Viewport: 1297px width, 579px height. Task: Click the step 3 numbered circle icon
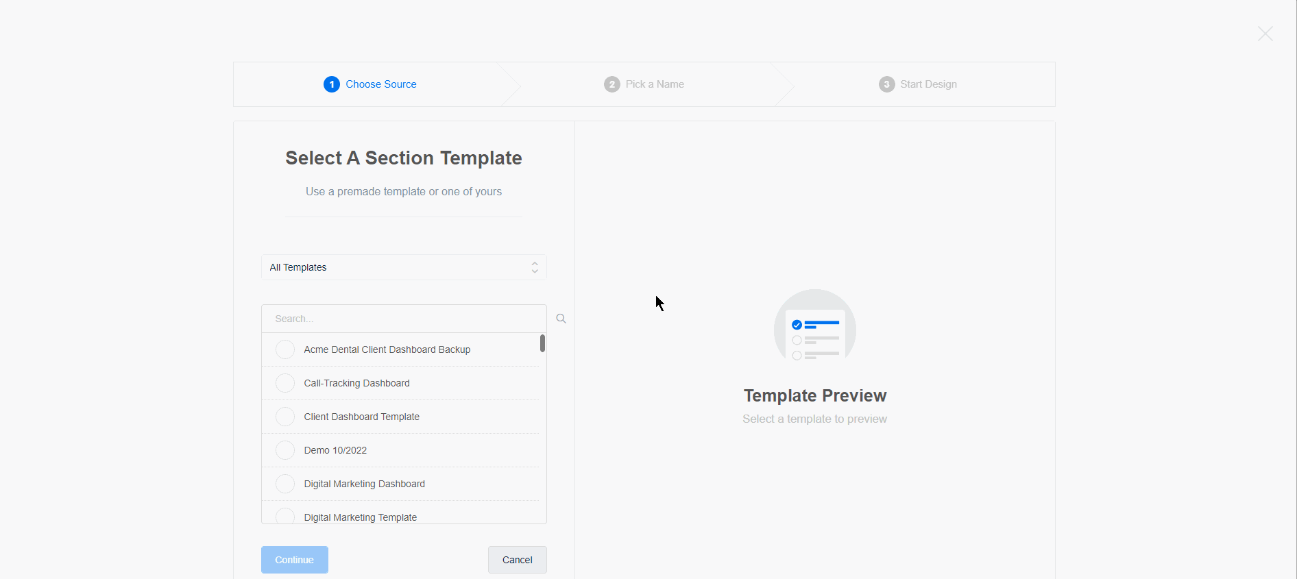pos(886,84)
